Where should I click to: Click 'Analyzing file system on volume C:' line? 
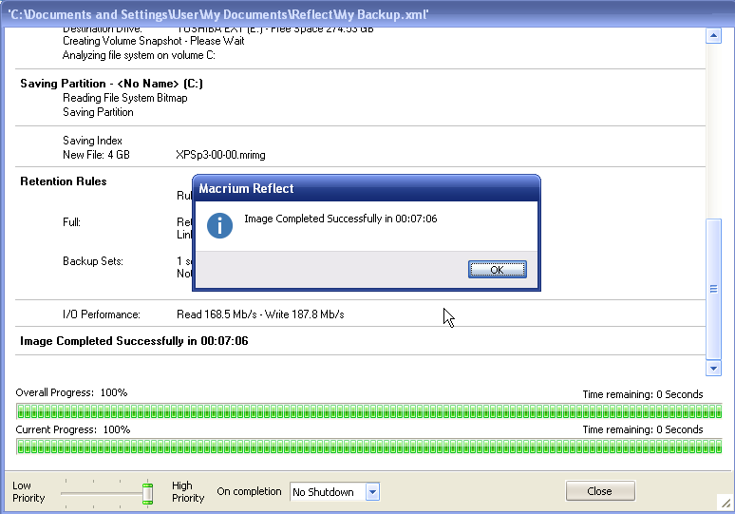[139, 55]
